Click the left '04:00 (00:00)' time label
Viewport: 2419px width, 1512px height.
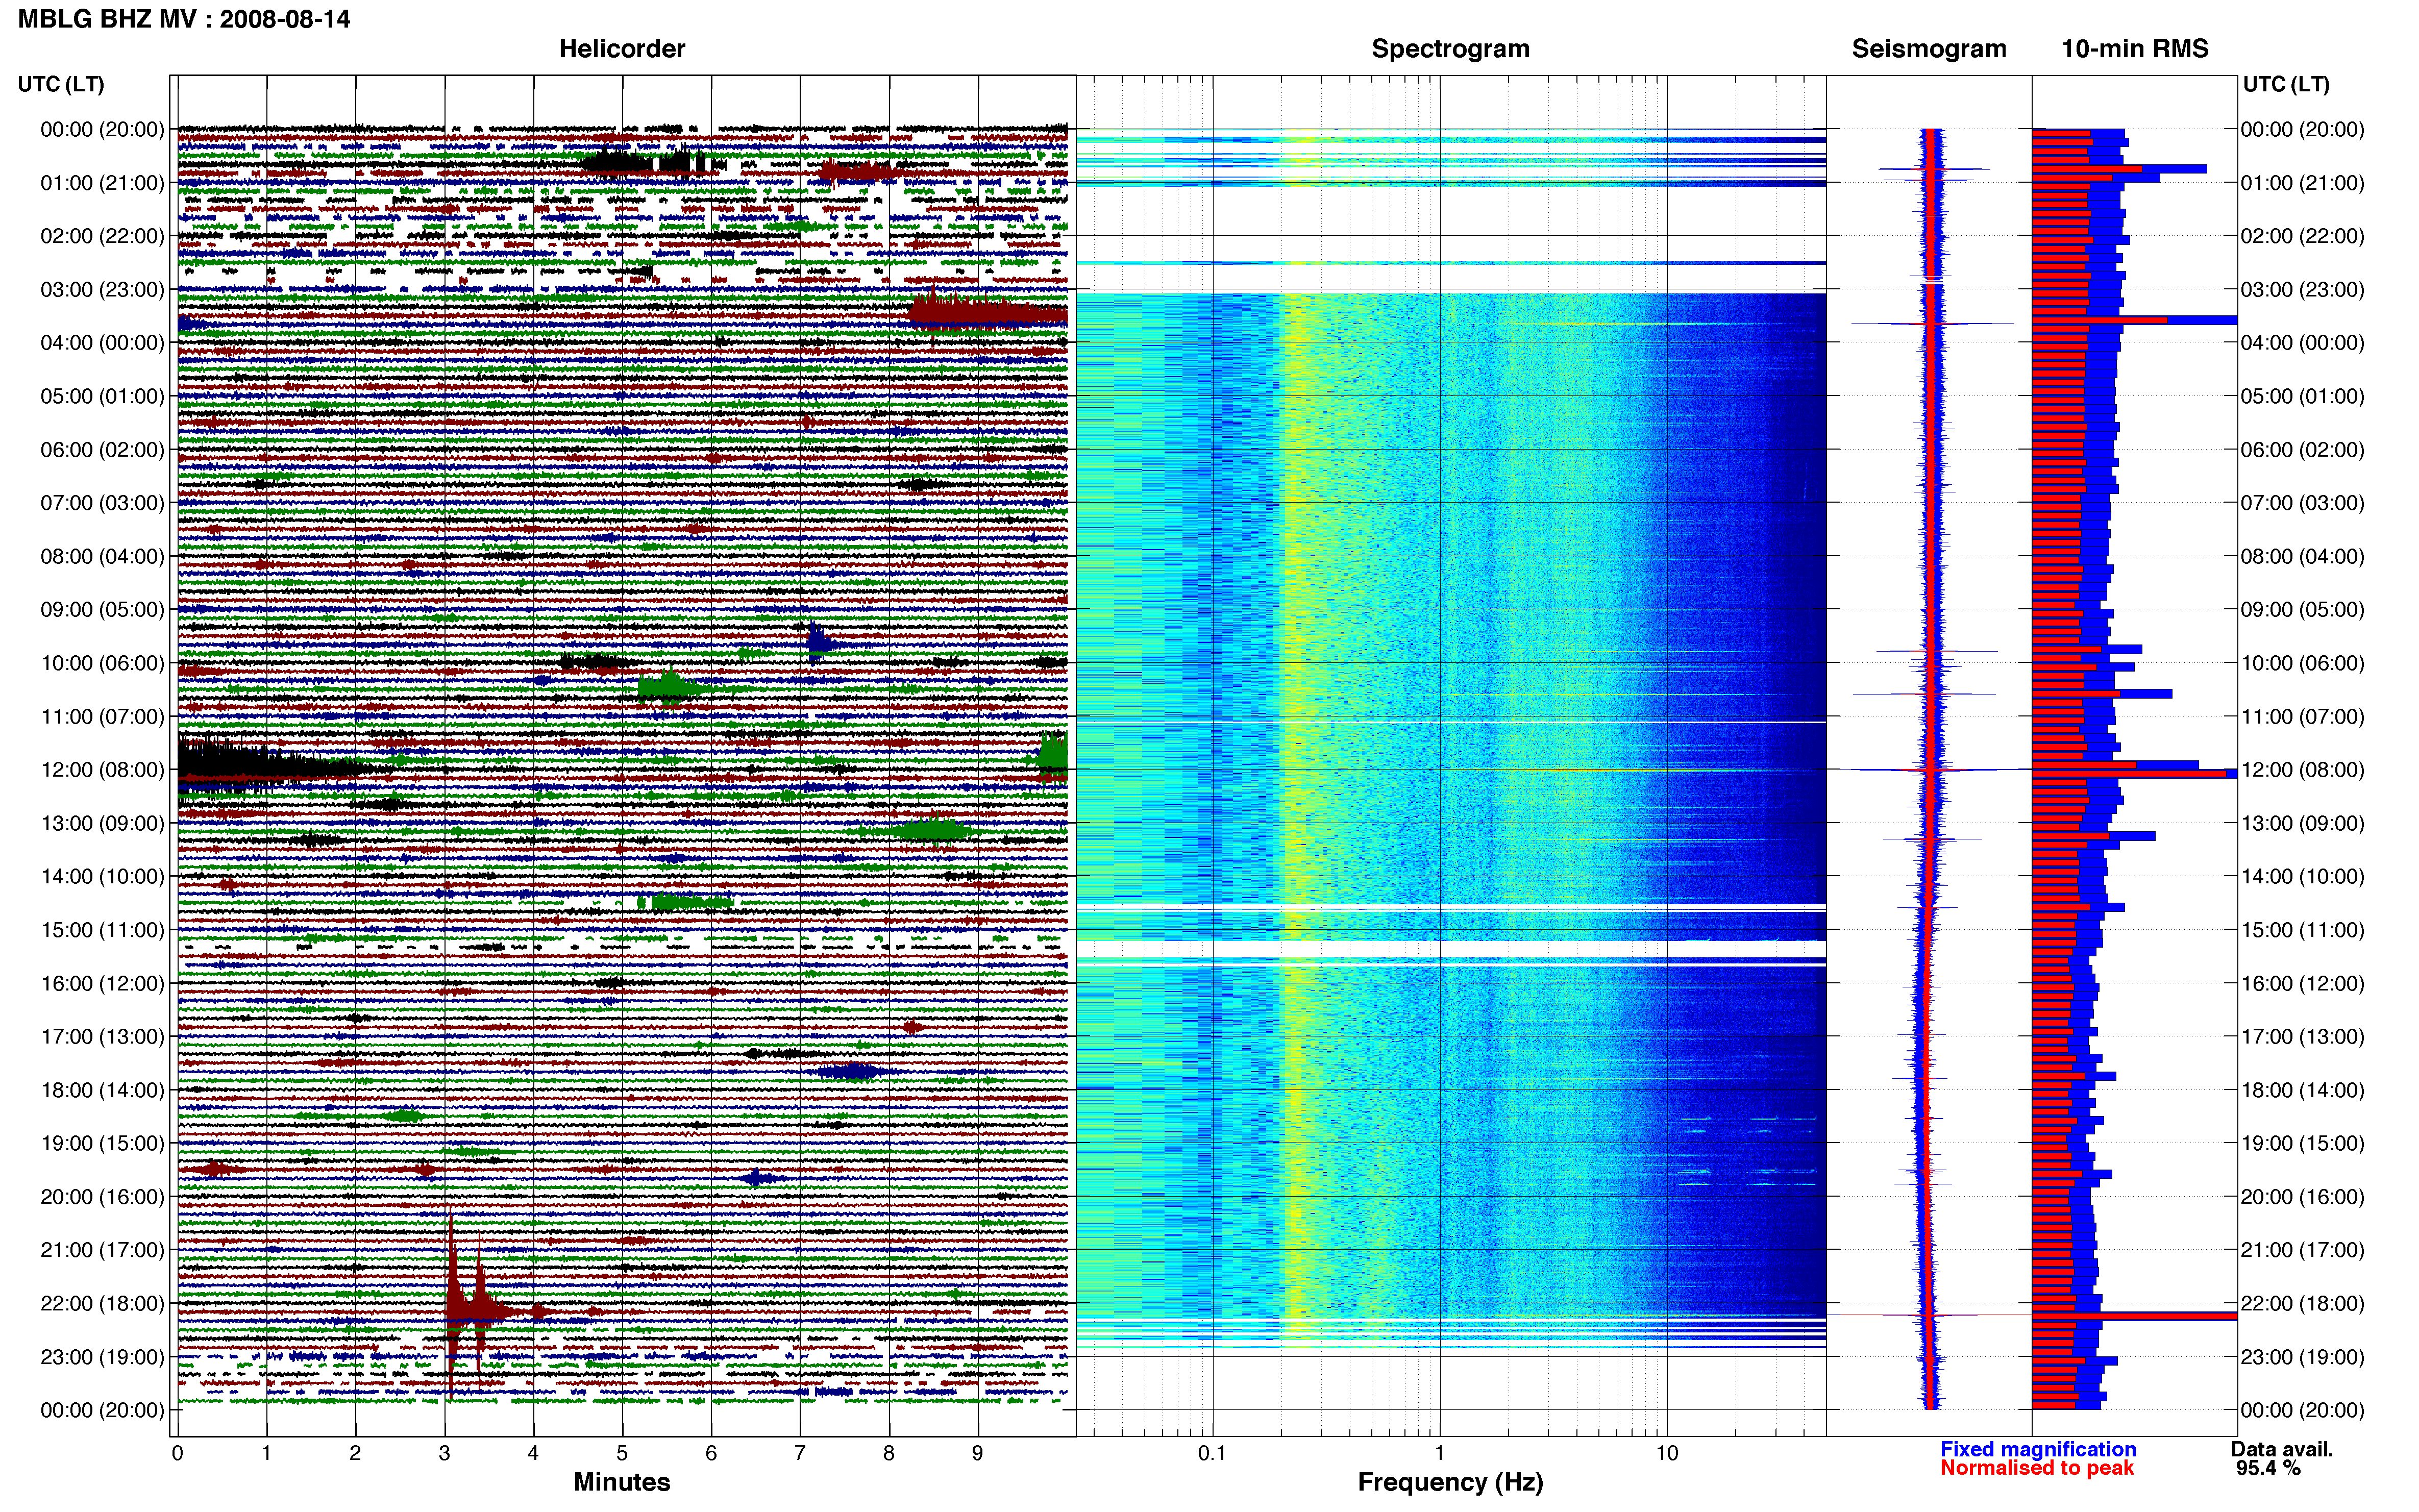coord(102,343)
